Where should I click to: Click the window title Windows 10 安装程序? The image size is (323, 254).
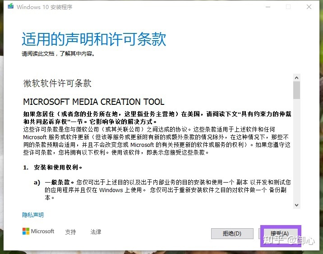tap(45, 7)
